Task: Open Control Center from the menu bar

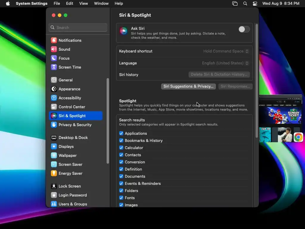Action: 255,4
